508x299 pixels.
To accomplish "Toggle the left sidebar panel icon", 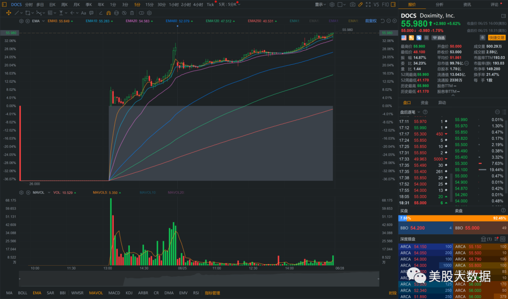I will tap(4, 5).
